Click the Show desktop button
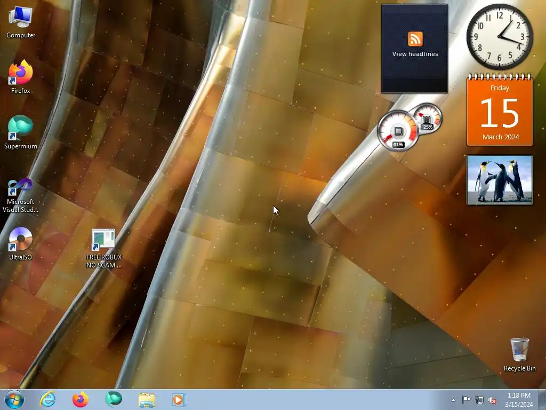Viewport: 546px width, 410px height. 542,399
